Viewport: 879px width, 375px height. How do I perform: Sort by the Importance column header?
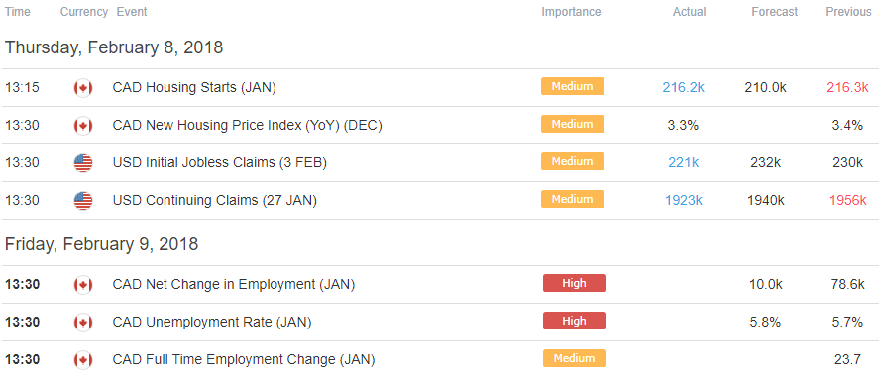pos(571,12)
